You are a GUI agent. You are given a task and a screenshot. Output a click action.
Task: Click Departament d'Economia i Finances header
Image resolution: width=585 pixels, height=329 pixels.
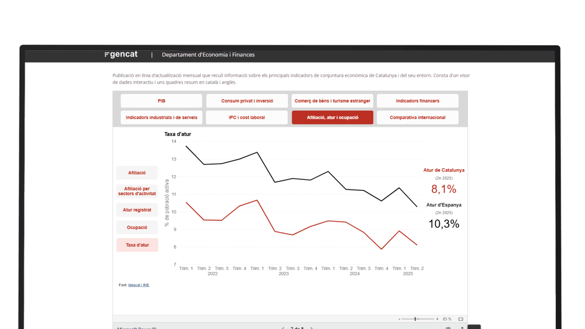pos(208,55)
